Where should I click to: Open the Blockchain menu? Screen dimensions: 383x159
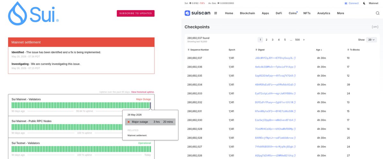(247, 13)
